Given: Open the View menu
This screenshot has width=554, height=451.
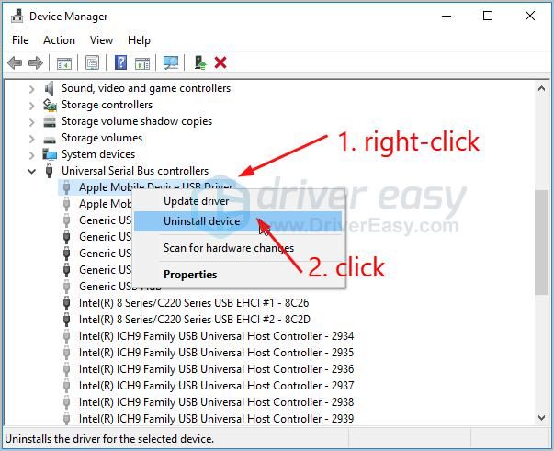Looking at the screenshot, I should pos(101,40).
